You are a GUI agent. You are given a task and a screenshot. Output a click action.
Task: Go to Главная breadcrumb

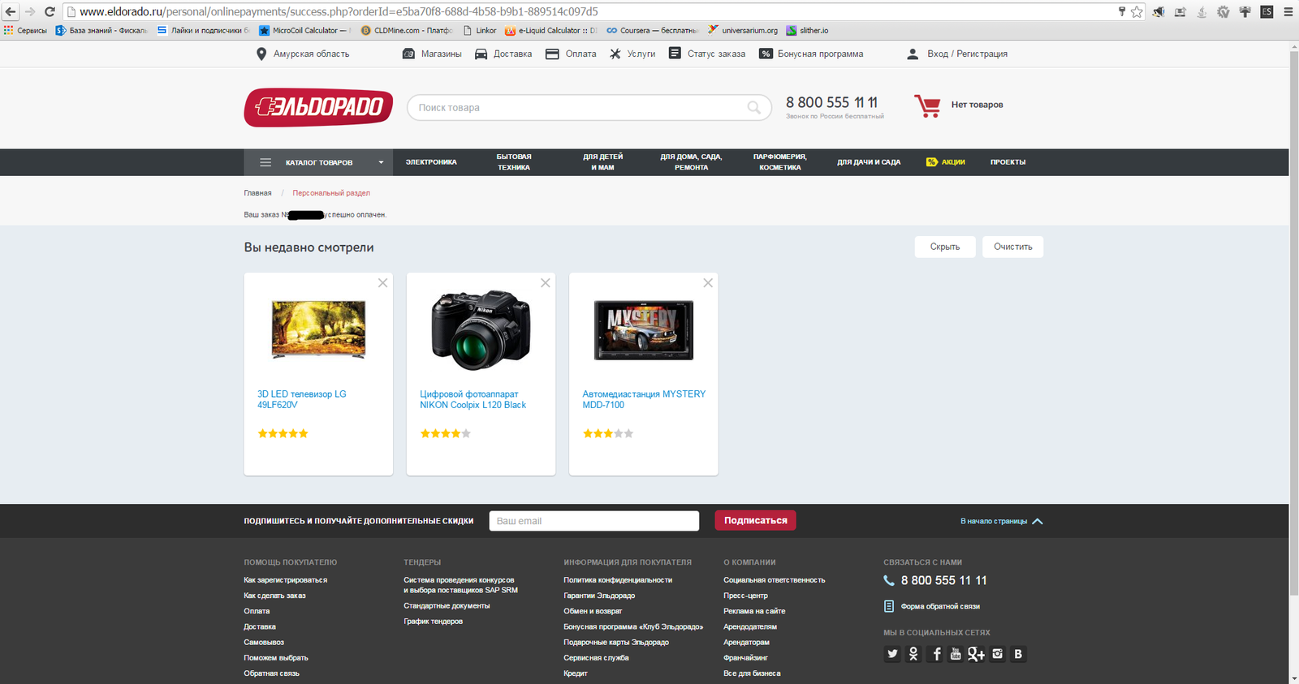pos(257,193)
